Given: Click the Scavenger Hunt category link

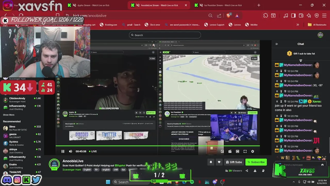Looking at the screenshot, I should click(x=72, y=169).
